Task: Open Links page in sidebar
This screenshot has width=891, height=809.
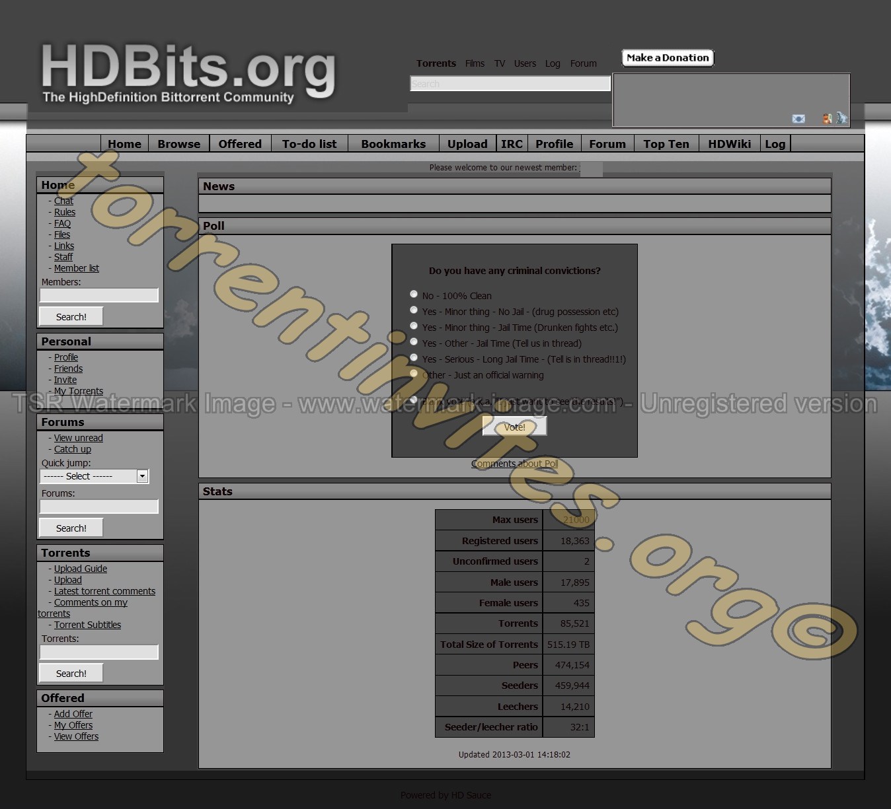Action: 64,246
